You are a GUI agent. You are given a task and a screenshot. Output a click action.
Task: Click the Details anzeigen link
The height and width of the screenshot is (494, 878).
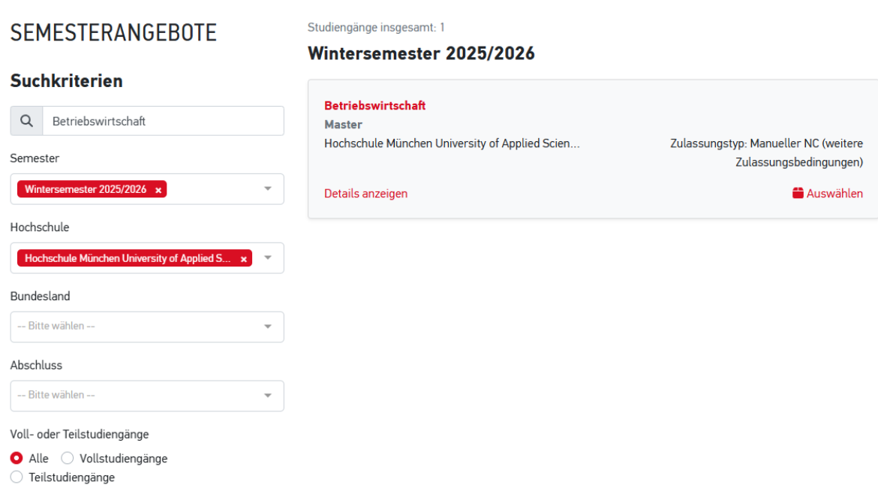(365, 193)
